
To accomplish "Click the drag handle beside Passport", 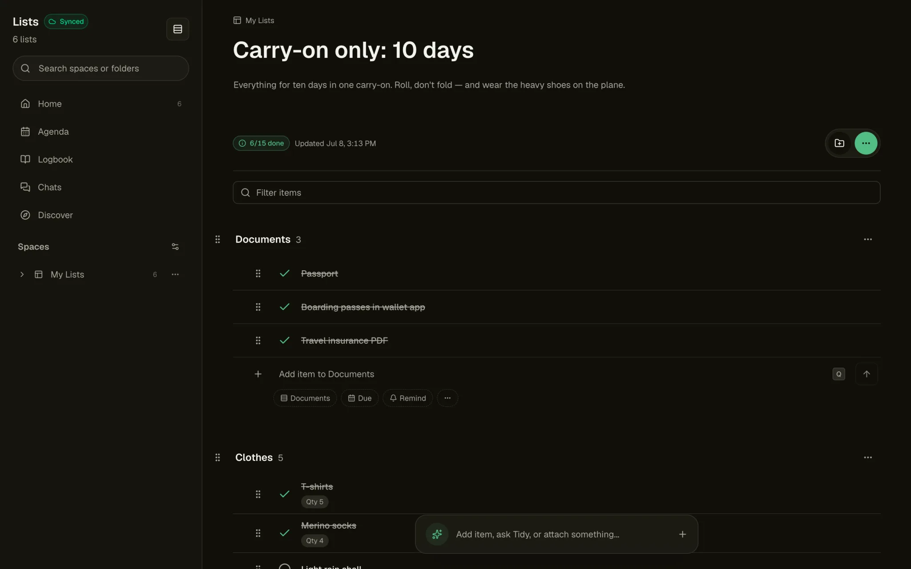I will click(258, 273).
